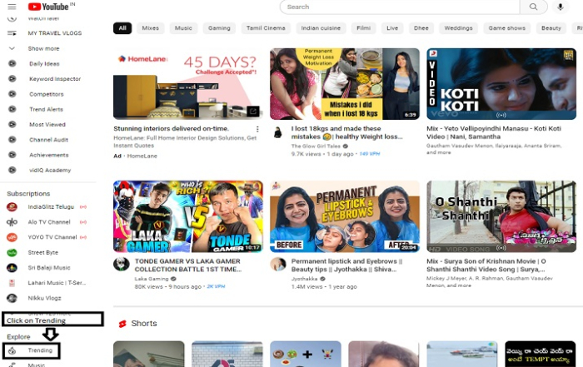Click the search magnifier button
The height and width of the screenshot is (367, 583).
(x=533, y=7)
